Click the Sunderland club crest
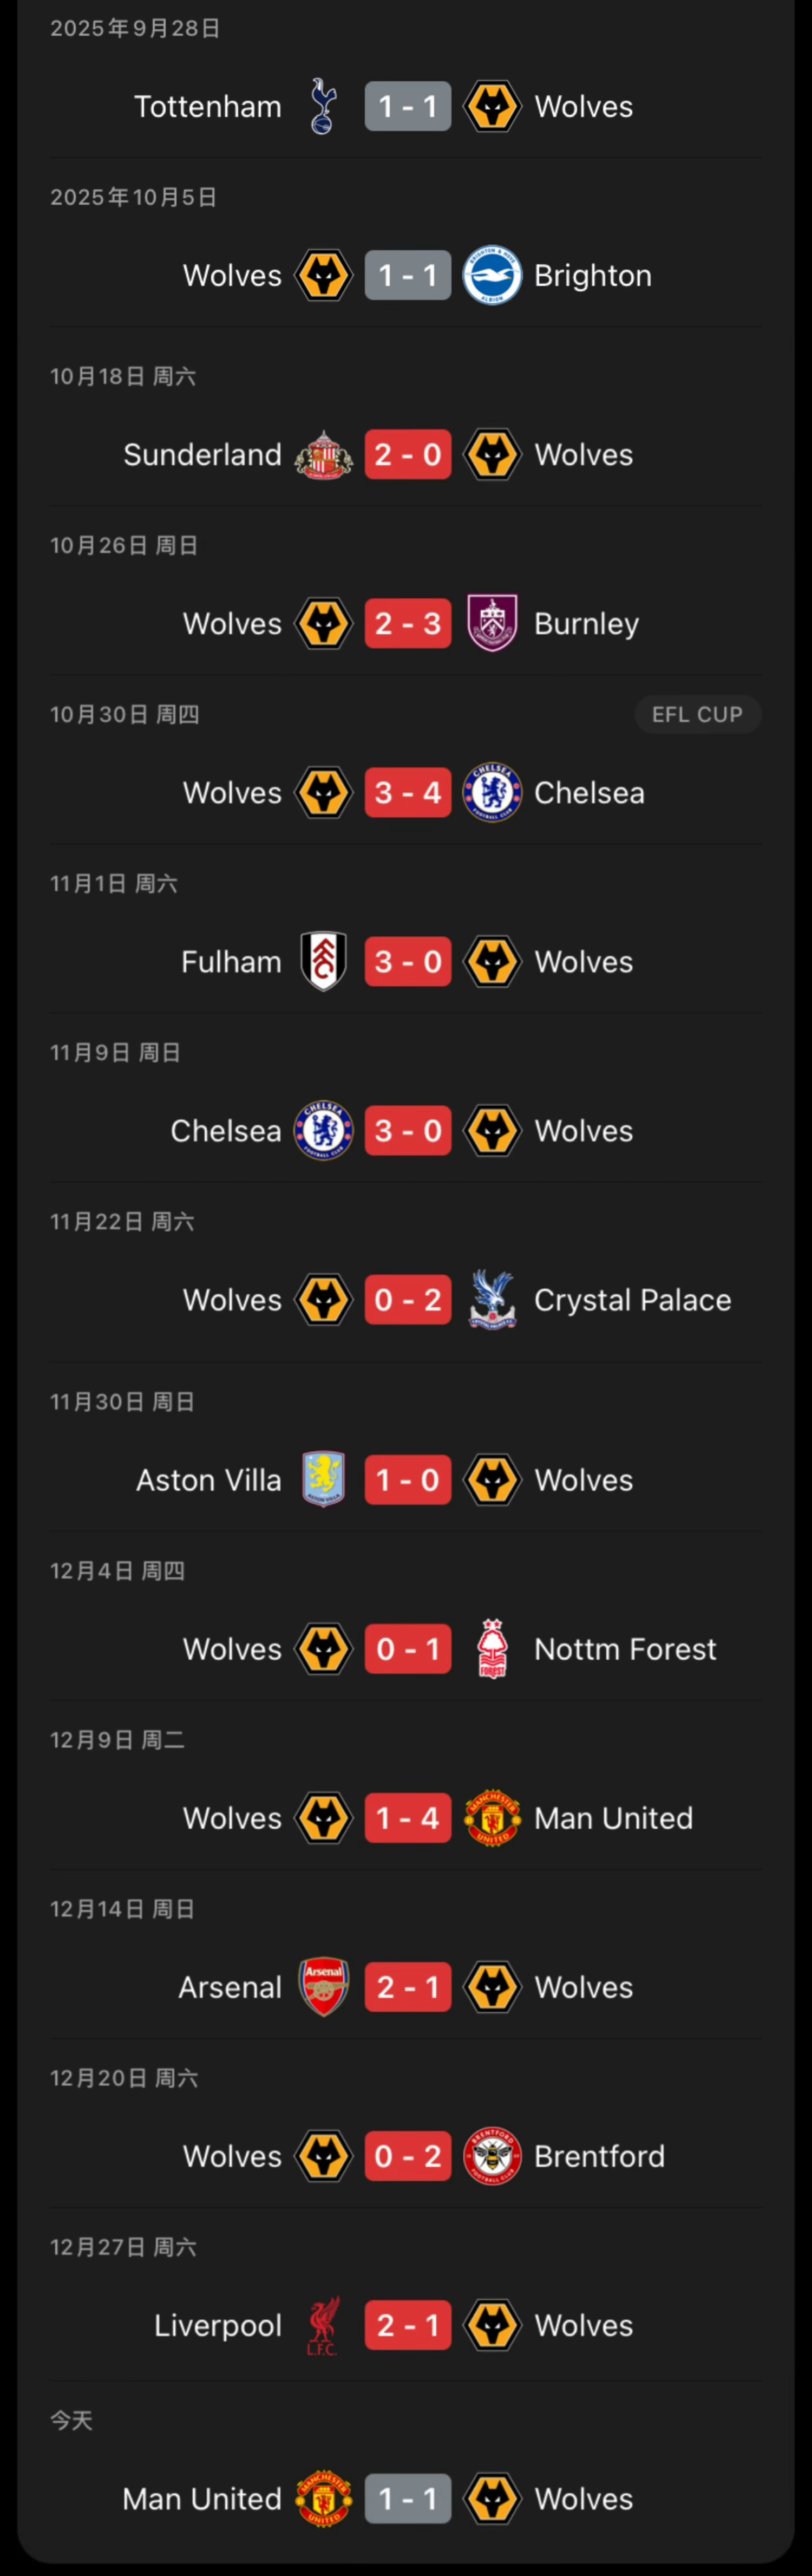Image resolution: width=812 pixels, height=2576 pixels. (x=323, y=455)
